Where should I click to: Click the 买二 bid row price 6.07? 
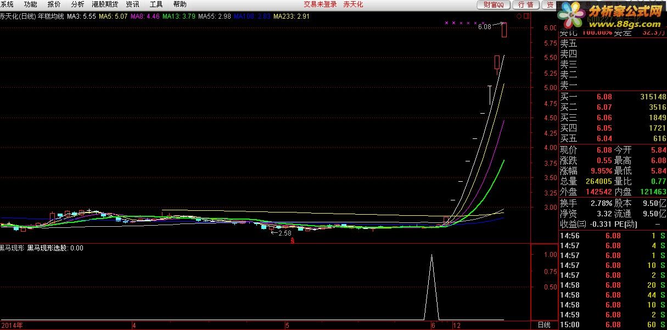click(604, 107)
